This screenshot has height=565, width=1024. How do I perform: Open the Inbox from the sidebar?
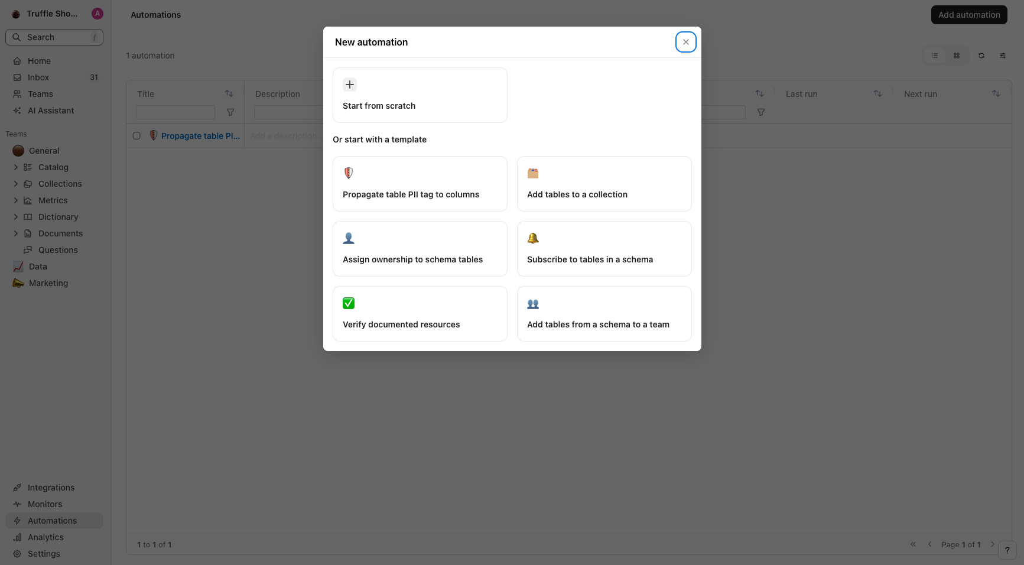click(x=38, y=77)
